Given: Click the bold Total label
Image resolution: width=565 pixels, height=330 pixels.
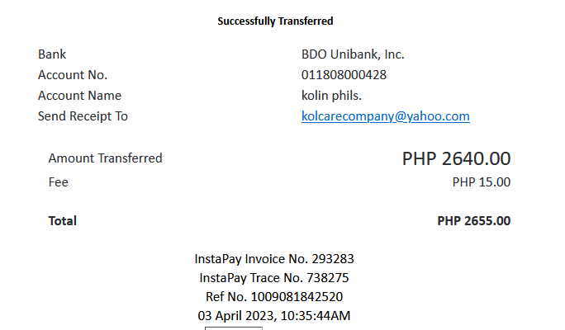Looking at the screenshot, I should pos(63,221).
